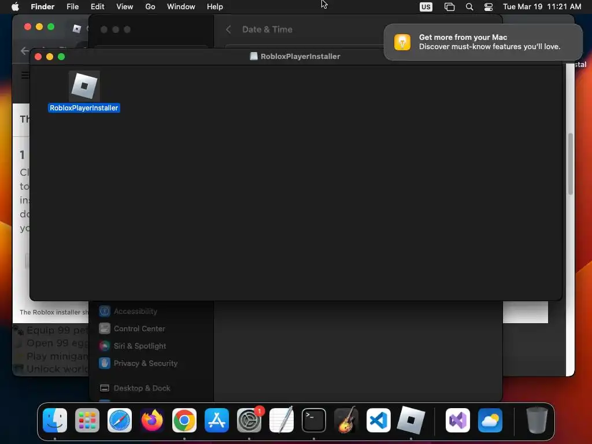
Task: Open the Help menu
Action: tap(215, 7)
